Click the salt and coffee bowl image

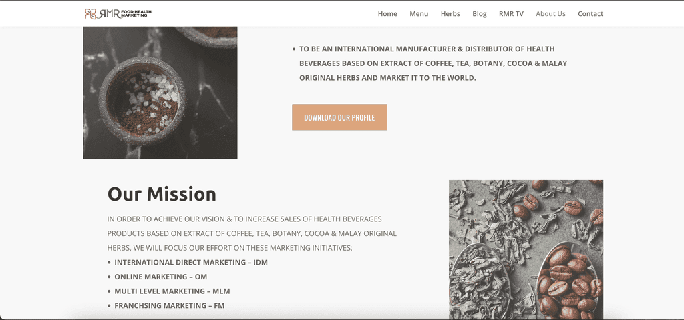pyautogui.click(x=160, y=93)
